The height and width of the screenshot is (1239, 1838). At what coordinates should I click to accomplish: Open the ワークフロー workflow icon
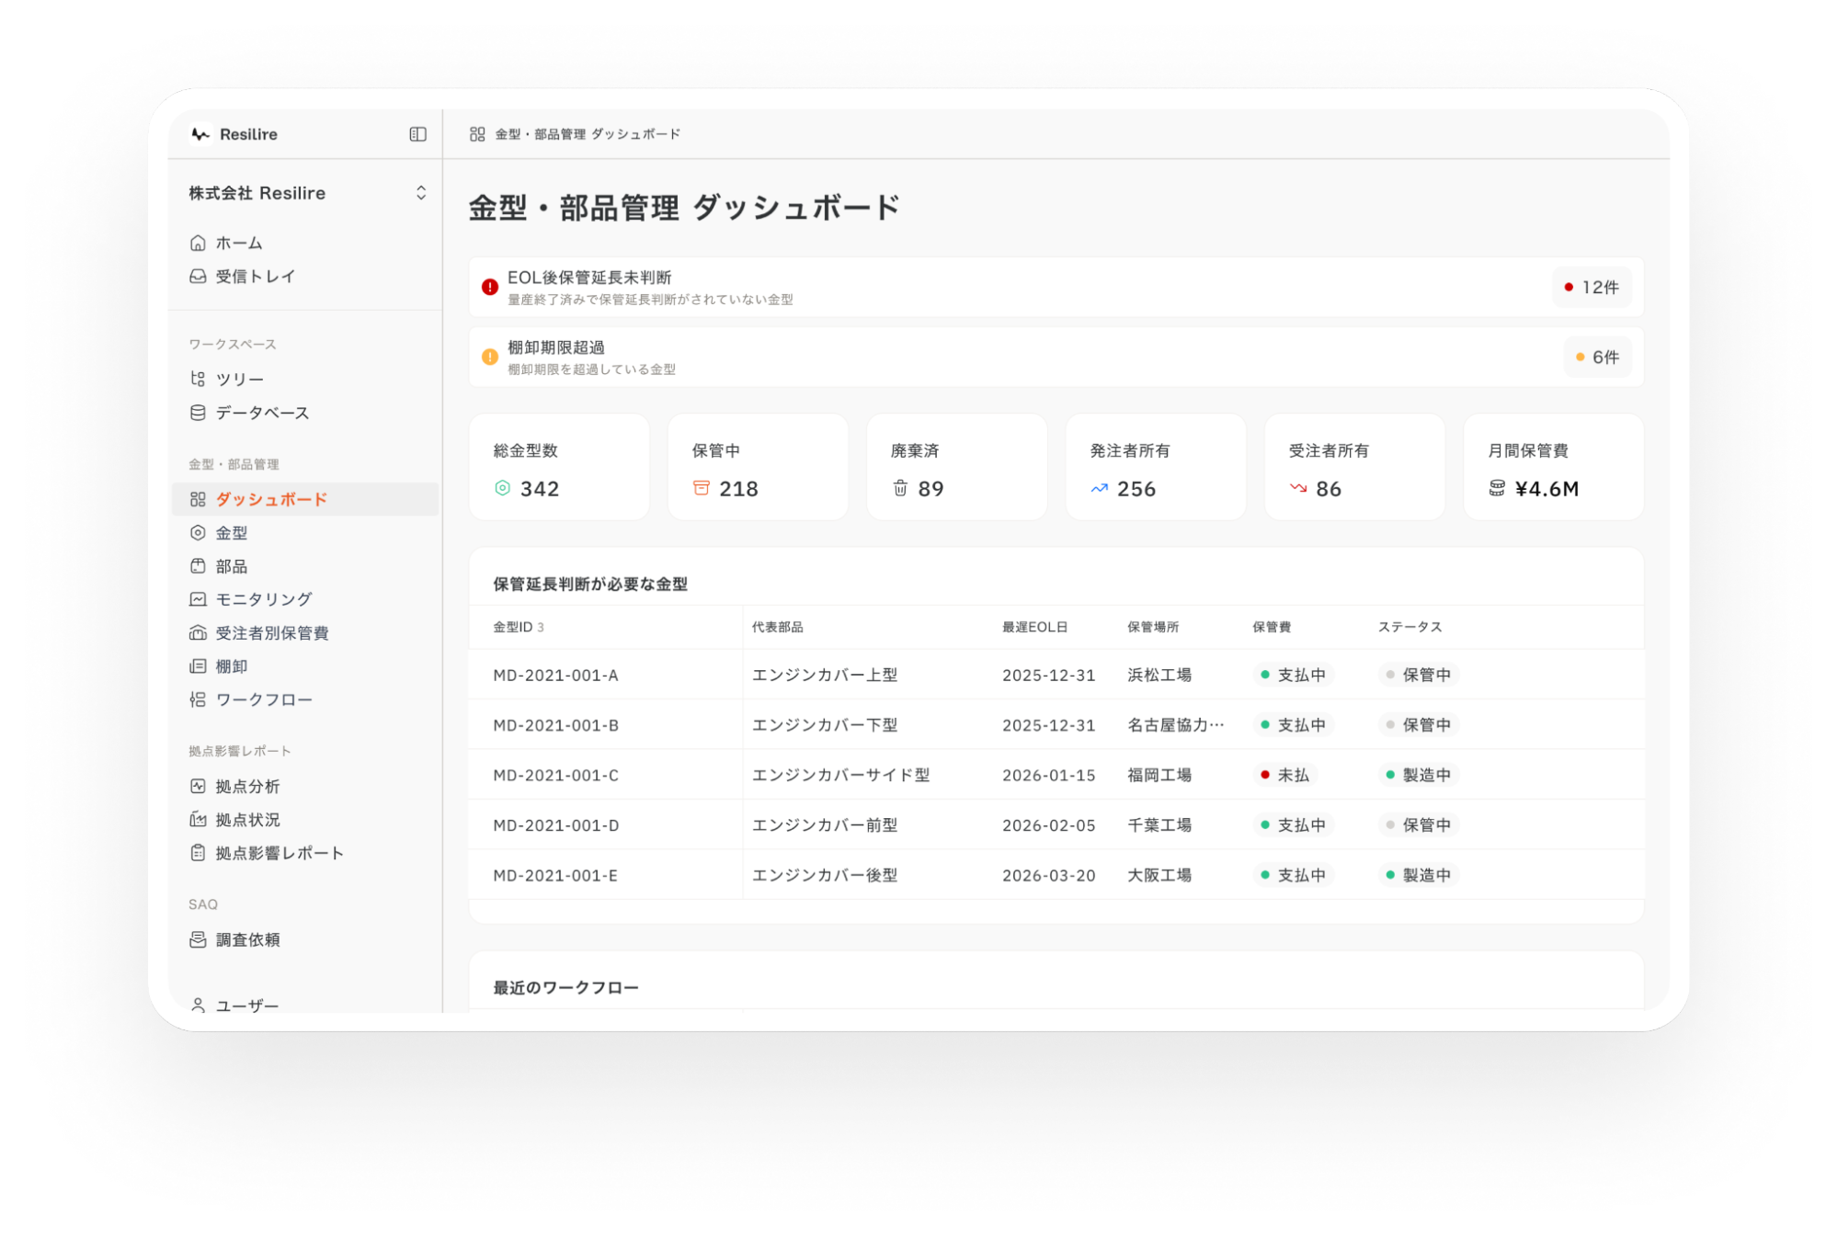(x=198, y=699)
